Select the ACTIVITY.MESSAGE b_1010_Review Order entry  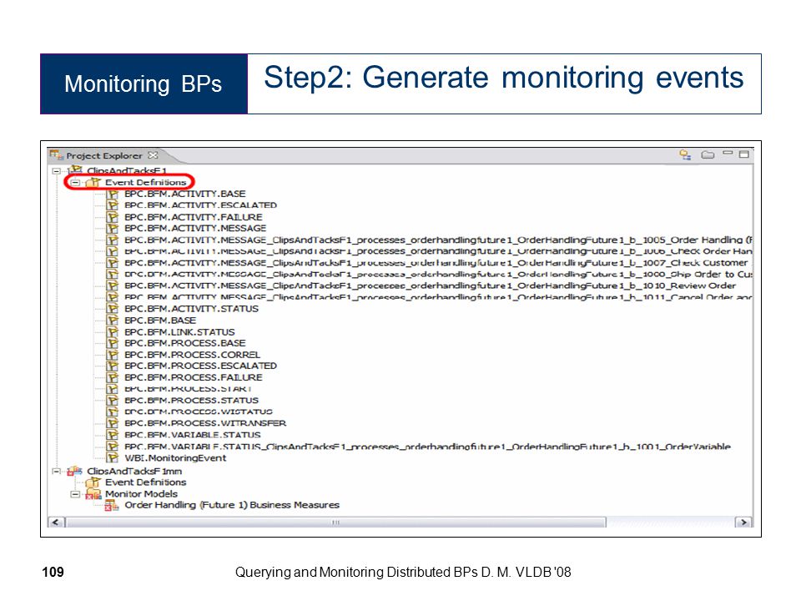[431, 286]
